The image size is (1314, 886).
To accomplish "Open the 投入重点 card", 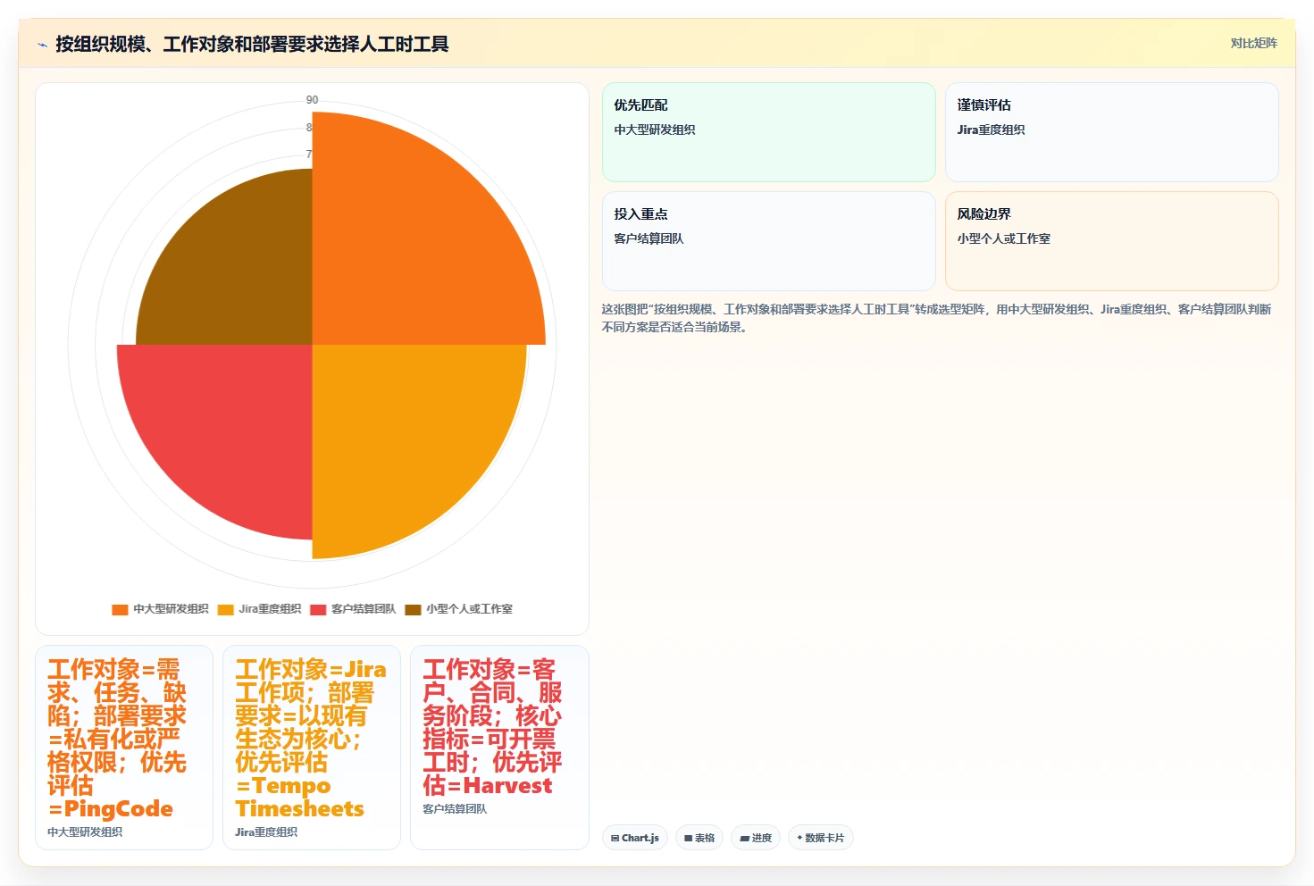I will [769, 241].
